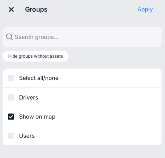Click the 'Users' text label
Viewport: 165px width, 158px height.
[x=27, y=136]
